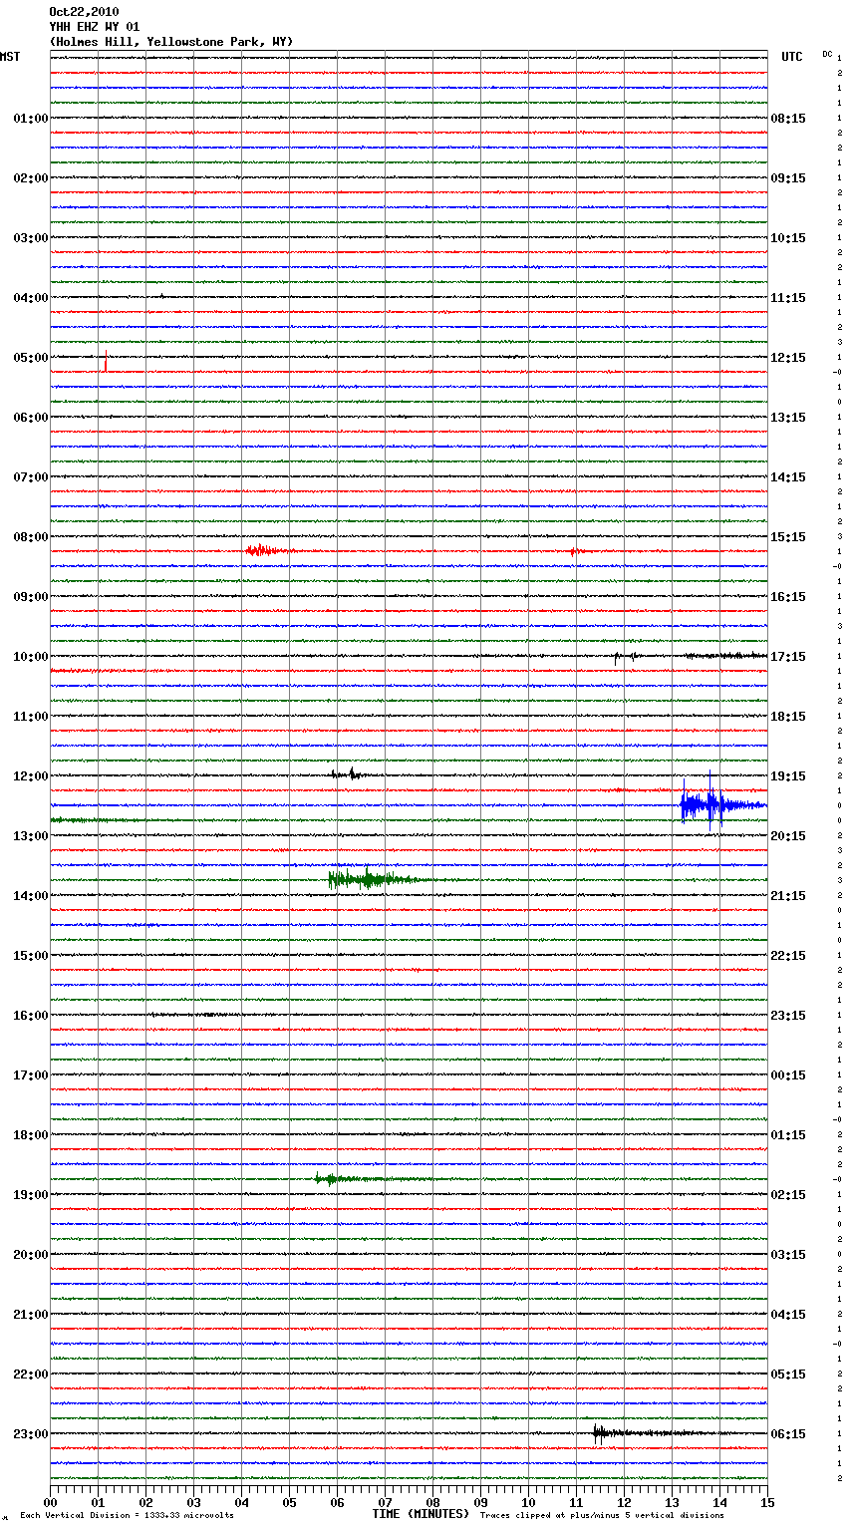This screenshot has height=1529, width=847.
Task: Click the Holmes Hill, Yellowstone Park location title
Action: [171, 42]
